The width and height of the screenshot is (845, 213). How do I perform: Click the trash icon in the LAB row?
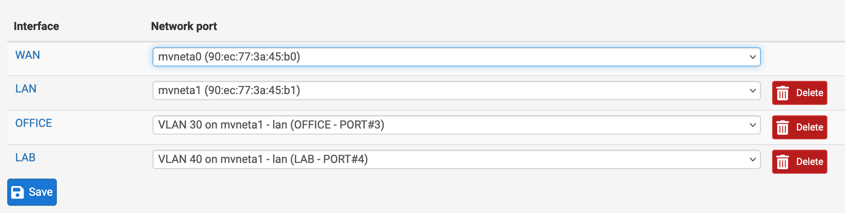coord(783,162)
